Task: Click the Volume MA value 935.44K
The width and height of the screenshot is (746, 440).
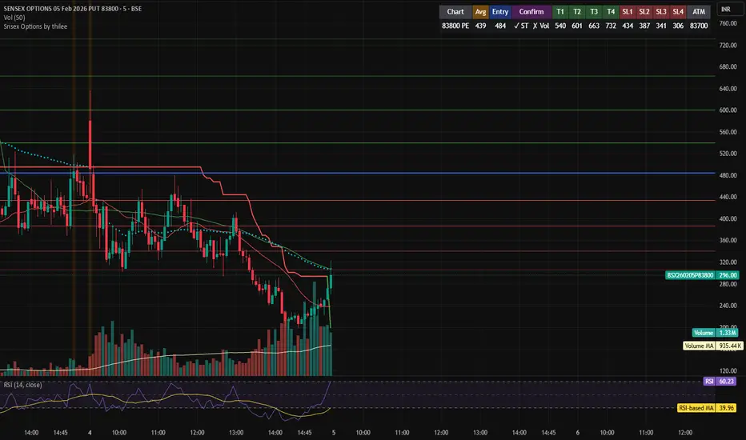Action: pyautogui.click(x=730, y=346)
